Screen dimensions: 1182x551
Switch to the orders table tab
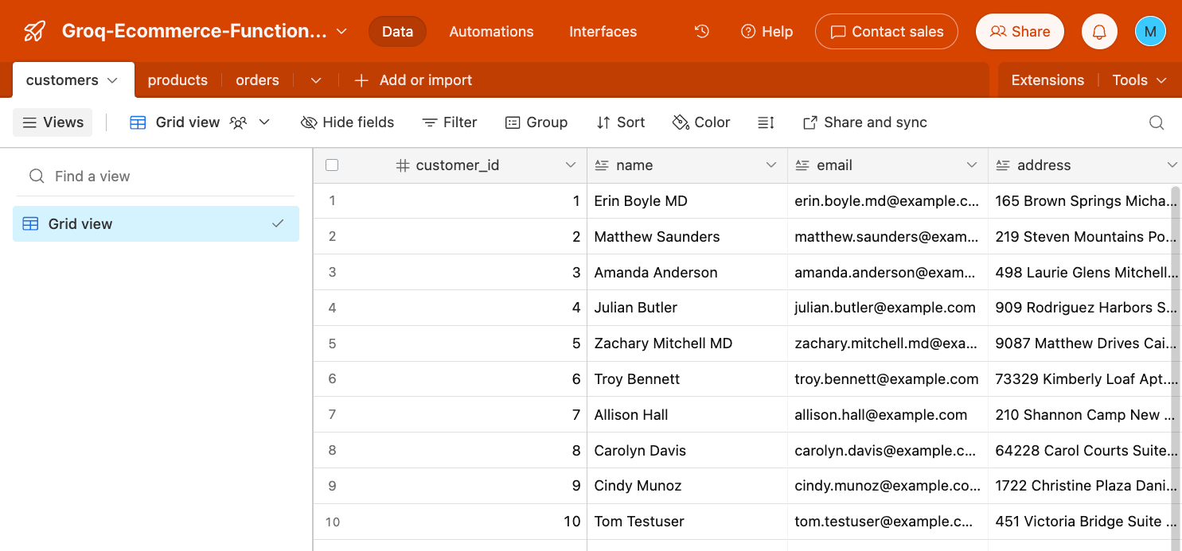click(257, 80)
